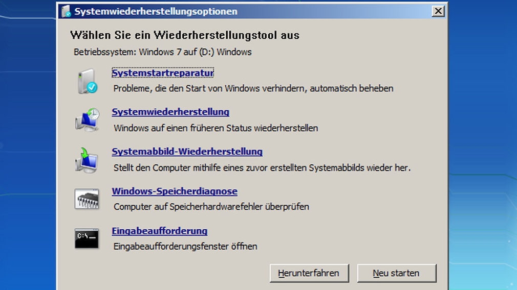Viewport: 517px width, 290px height.
Task: Click the Windows-Speicherdiagnose memory chip icon
Action: (87, 199)
